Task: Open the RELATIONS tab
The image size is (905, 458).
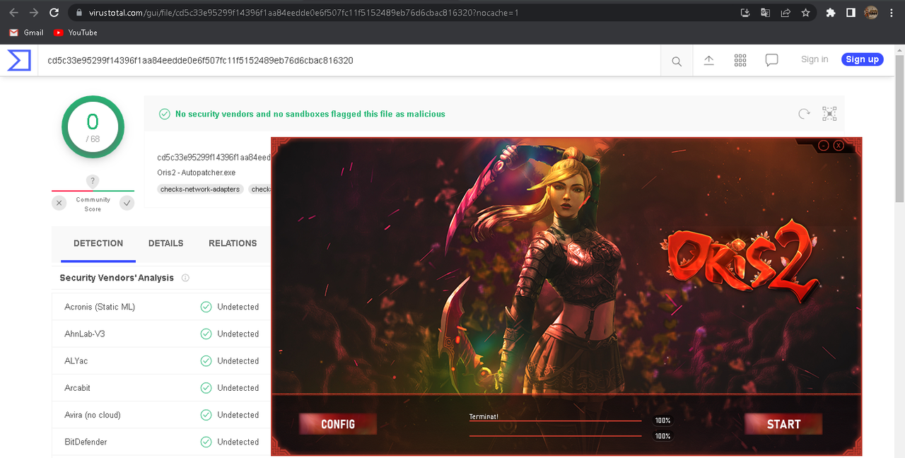Action: pyautogui.click(x=233, y=243)
